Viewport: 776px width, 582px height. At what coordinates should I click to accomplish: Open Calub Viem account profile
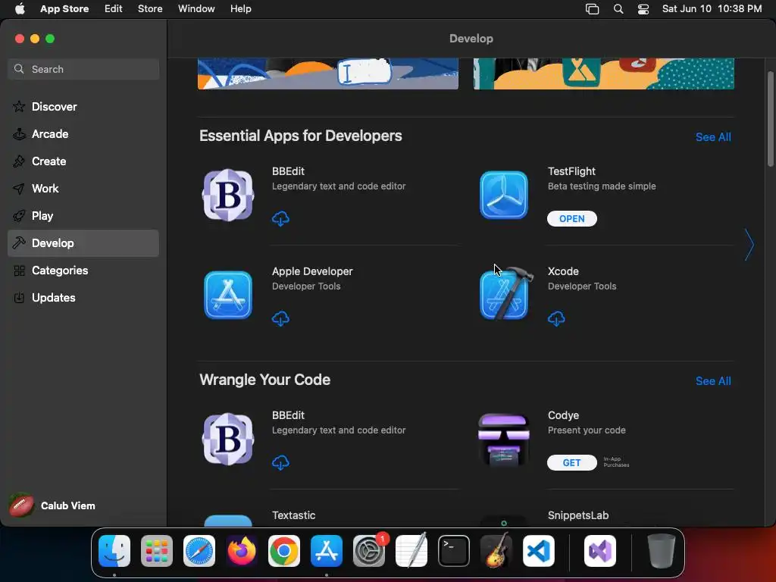pos(52,505)
